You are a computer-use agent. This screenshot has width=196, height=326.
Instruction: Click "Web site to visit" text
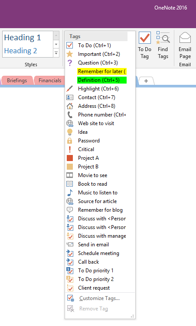[x=96, y=123]
